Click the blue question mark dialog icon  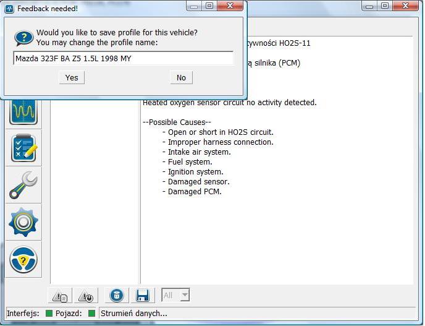(x=23, y=38)
